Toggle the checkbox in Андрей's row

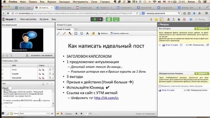coord(3,74)
